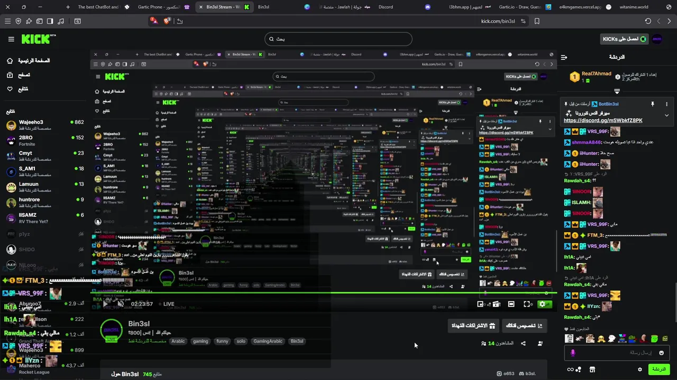The width and height of the screenshot is (677, 380).
Task: Close the Bin3sl Stream tab
Action: point(200,7)
